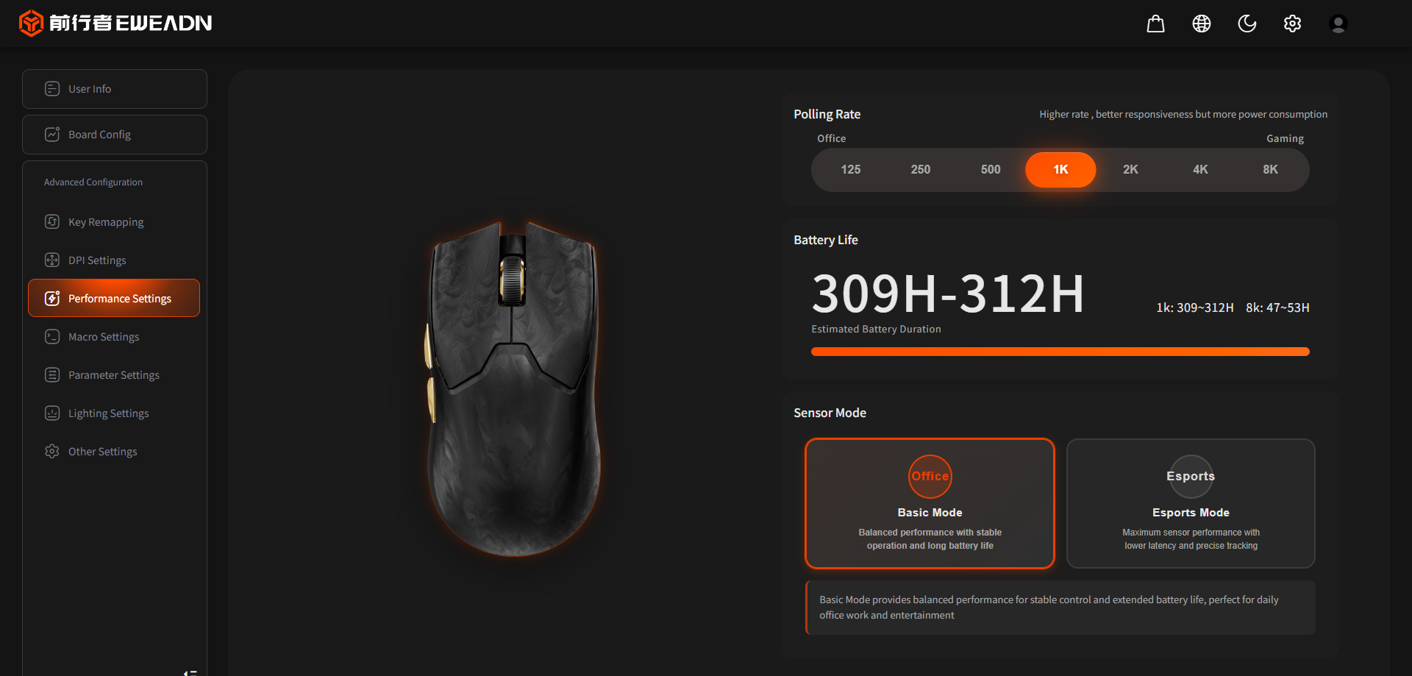Select the 8K polling rate option
Screen dimensions: 1412x676
(1270, 170)
